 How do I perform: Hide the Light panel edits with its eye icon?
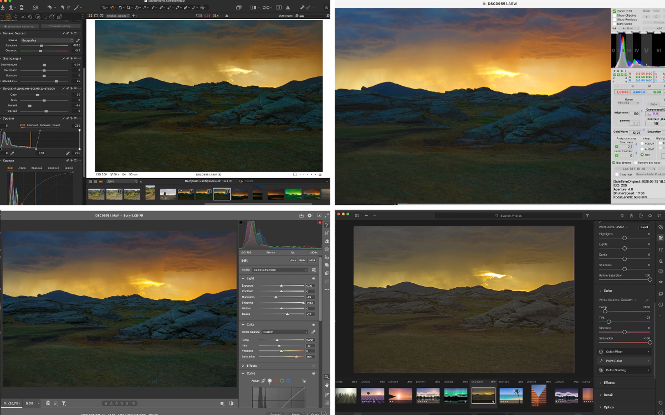click(314, 278)
